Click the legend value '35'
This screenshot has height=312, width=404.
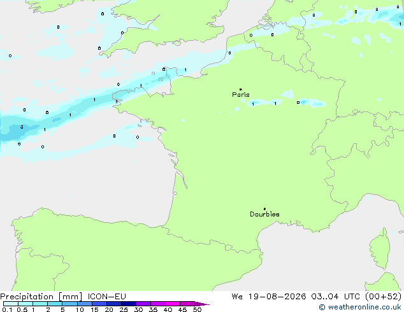click(x=153, y=309)
